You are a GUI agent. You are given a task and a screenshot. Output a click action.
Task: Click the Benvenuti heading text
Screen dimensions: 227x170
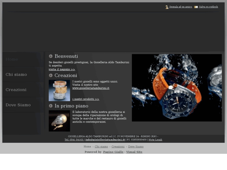pos(66,56)
